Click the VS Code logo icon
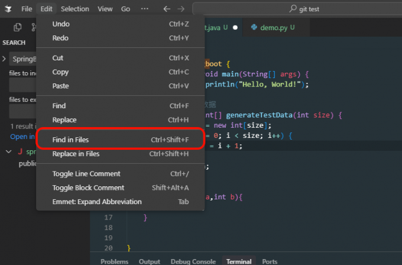Screen dimensions: 402x265 (x=9, y=9)
